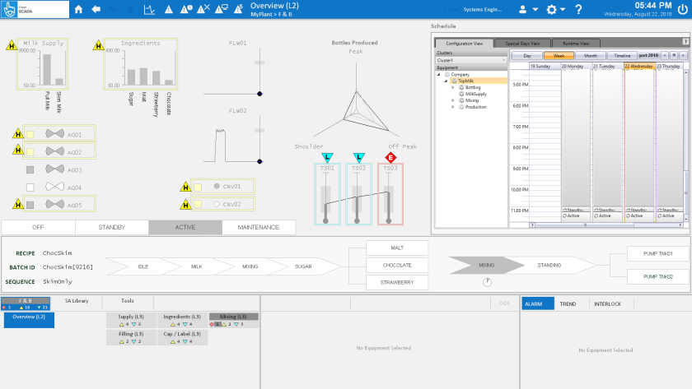Set mode to MAINTENANCE
This screenshot has width=692, height=389.
(258, 227)
